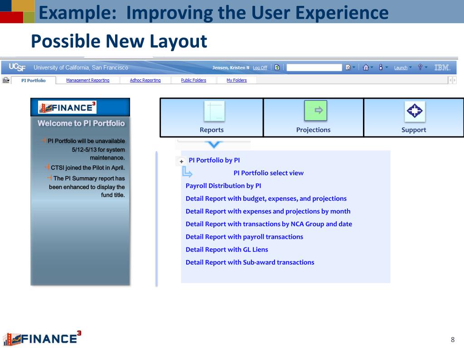Open the My Folders tab
Image resolution: width=464 pixels, height=348 pixels.
click(x=237, y=80)
